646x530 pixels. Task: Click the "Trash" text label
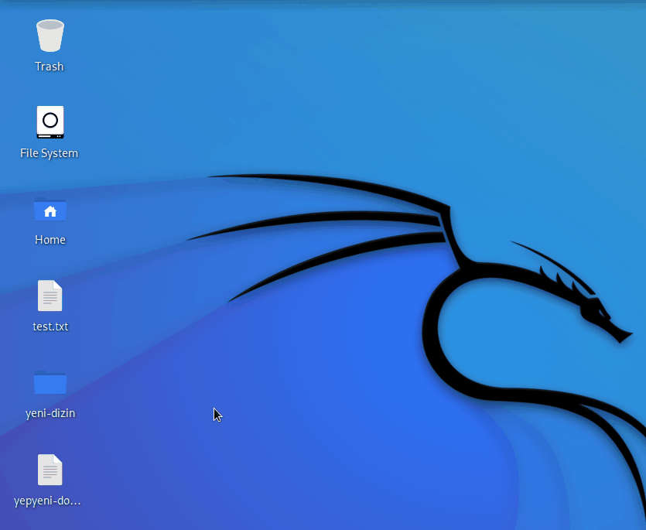coord(50,67)
